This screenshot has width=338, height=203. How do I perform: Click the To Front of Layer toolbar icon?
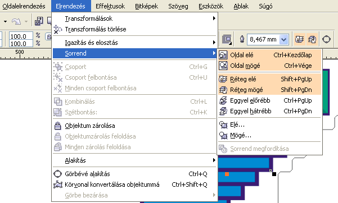click(x=299, y=39)
